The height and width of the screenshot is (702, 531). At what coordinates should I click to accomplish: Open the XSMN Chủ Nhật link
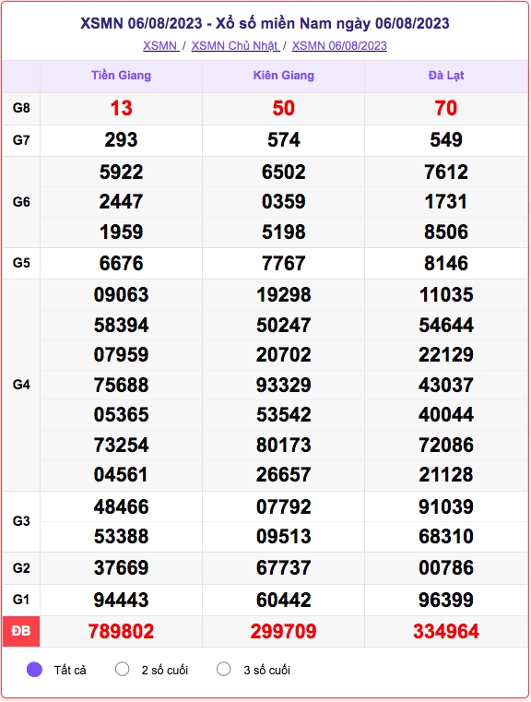[x=236, y=46]
